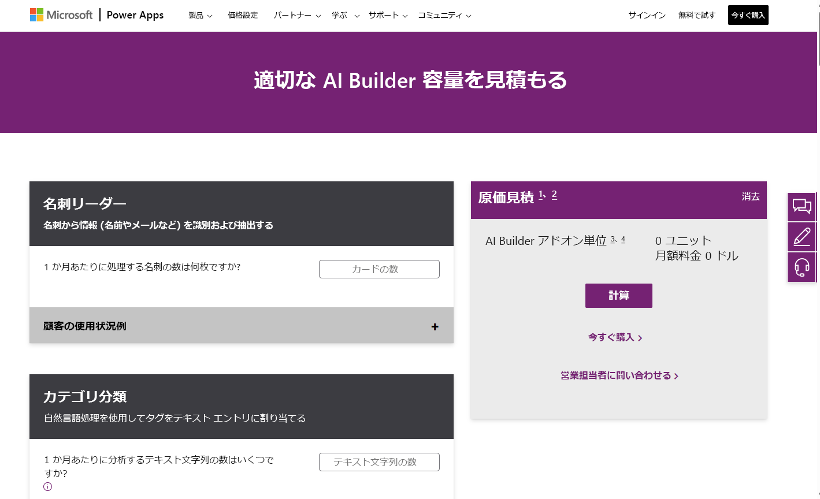The height and width of the screenshot is (499, 820).
Task: Open the 製品 dropdown menu
Action: [x=200, y=16]
